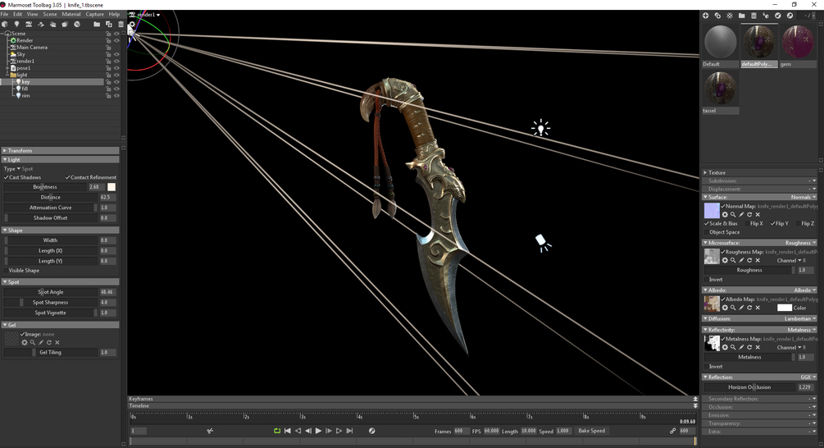
Task: Click the checkered pattern material toolbar icon
Action: pyautogui.click(x=730, y=16)
